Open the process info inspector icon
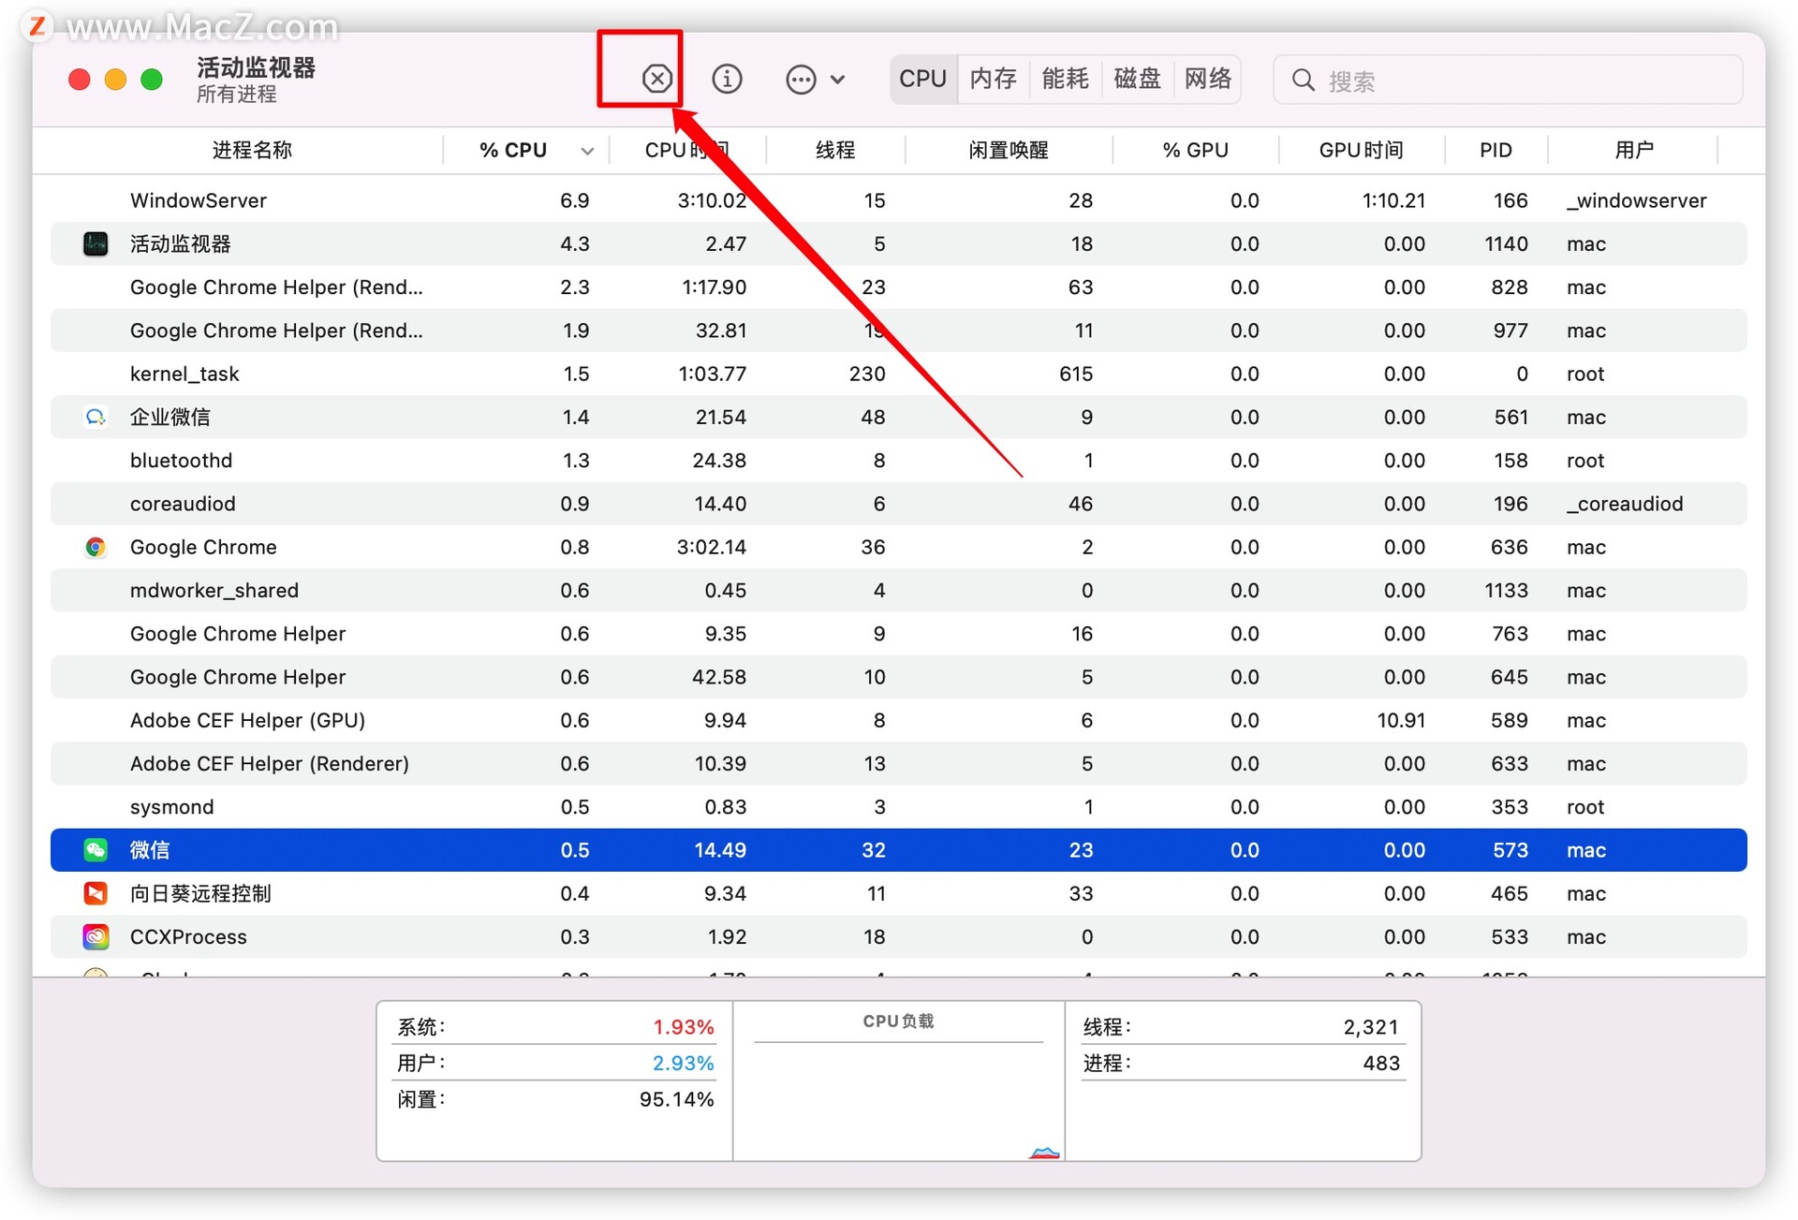Screen dimensions: 1798x1220 [728, 79]
